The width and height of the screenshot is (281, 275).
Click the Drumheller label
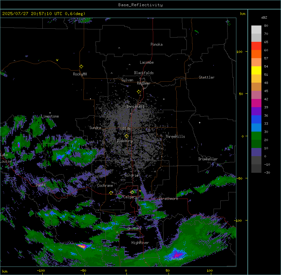[x=208, y=159]
